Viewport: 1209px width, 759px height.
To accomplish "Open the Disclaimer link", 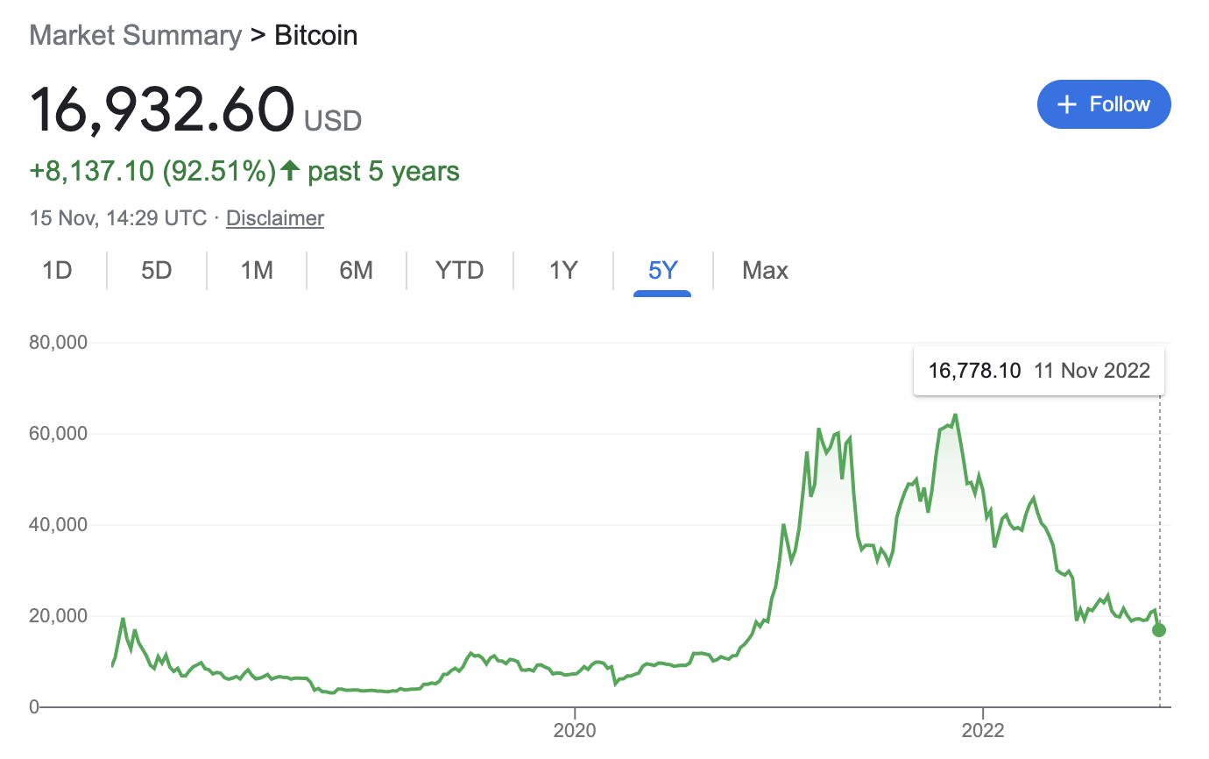I will (x=274, y=217).
